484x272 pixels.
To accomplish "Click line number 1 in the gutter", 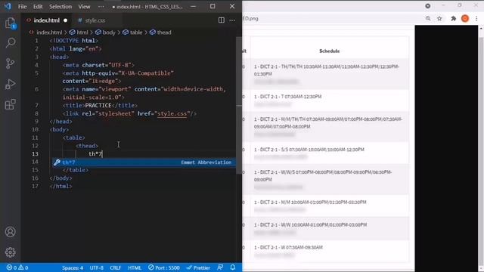I will pyautogui.click(x=37, y=41).
